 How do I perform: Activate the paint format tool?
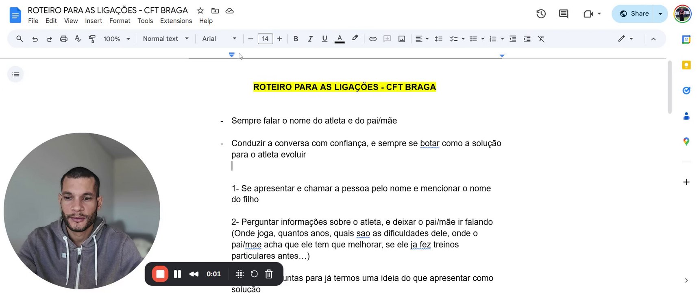pos(92,39)
